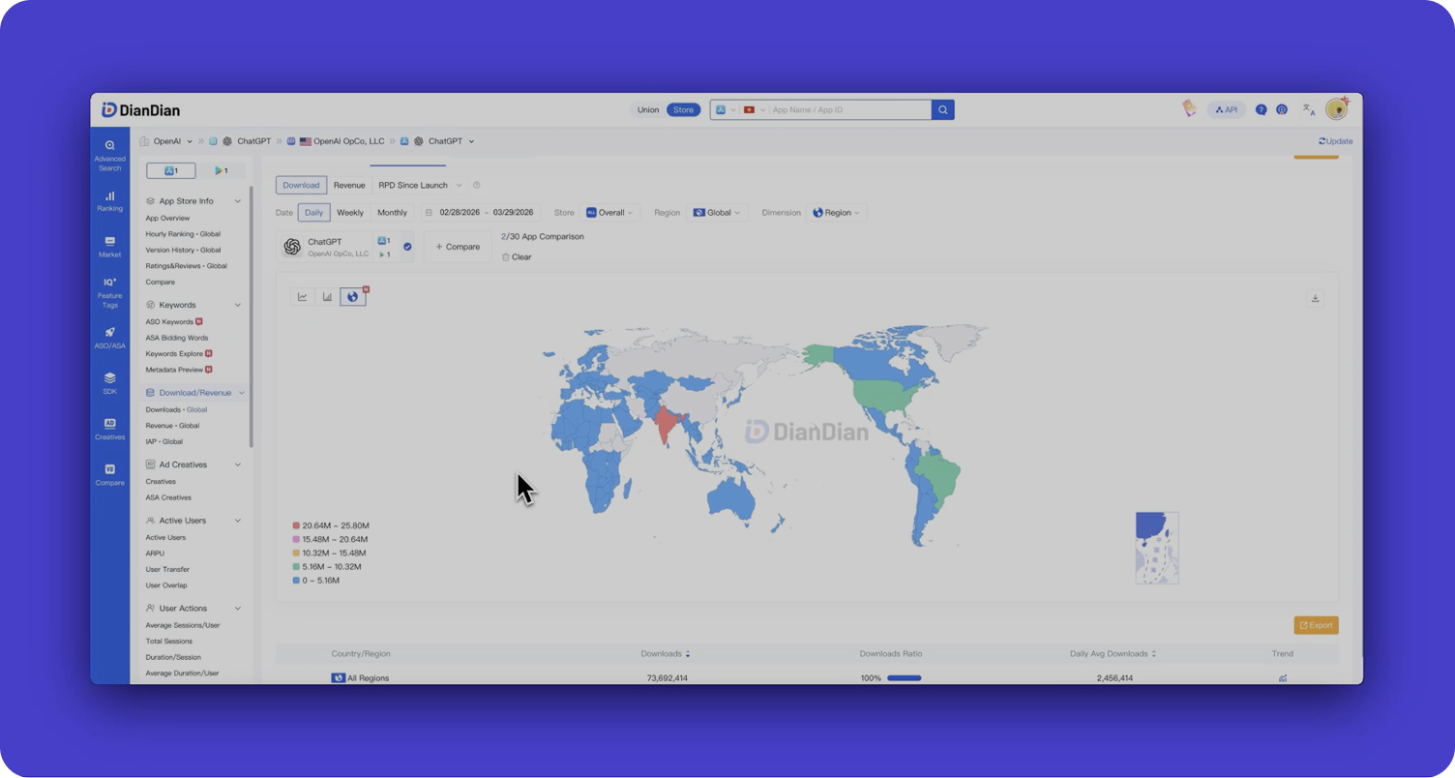Image resolution: width=1455 pixels, height=778 pixels.
Task: Switch to the Revenue tab
Action: tap(349, 185)
